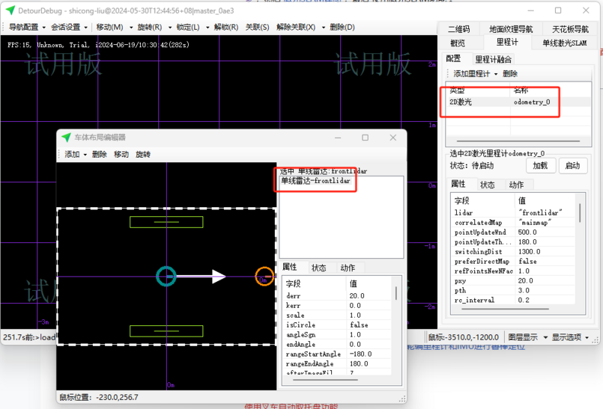The height and width of the screenshot is (409, 603).
Task: Toggle the isCircle false value
Action: pyautogui.click(x=359, y=325)
